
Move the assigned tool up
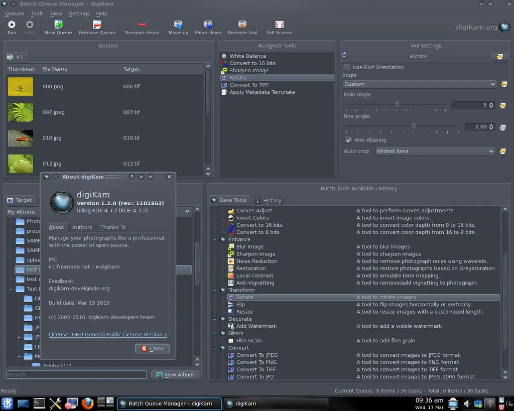coord(178,25)
